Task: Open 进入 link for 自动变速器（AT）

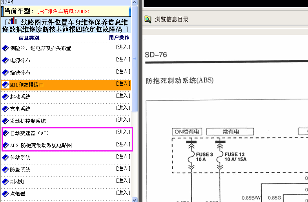Action: pos(123,132)
